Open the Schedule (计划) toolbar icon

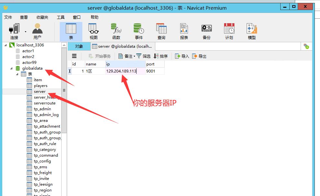[x=229, y=32]
